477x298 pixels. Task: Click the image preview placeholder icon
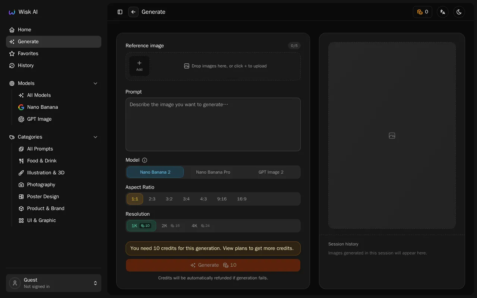(392, 136)
